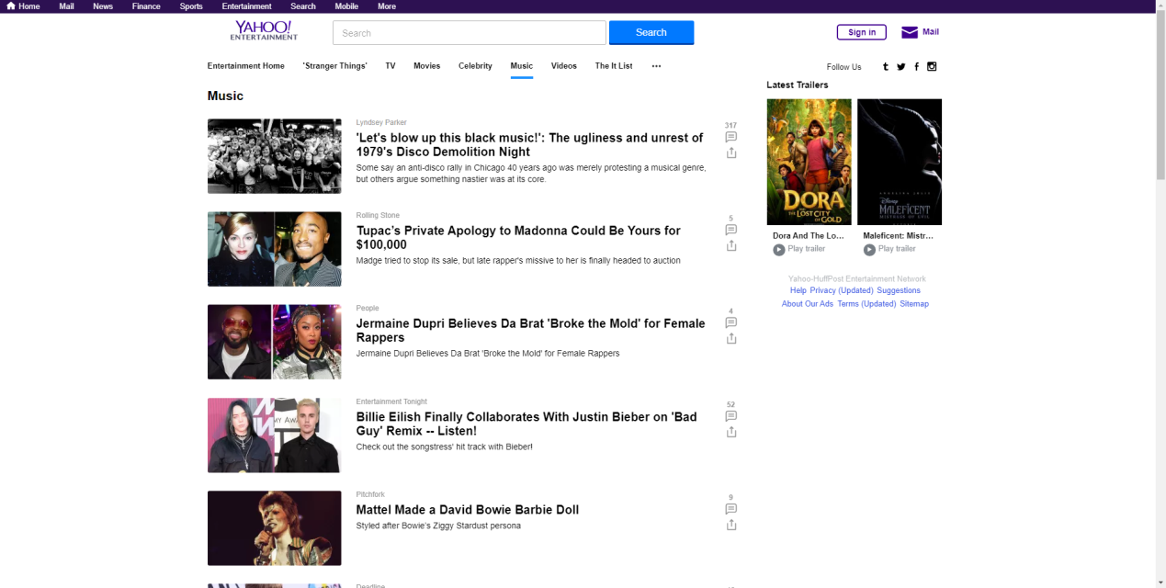Viewport: 1166px width, 588px height.
Task: Click the Disco Demolition crowd photo thumbnail
Action: coord(274,156)
